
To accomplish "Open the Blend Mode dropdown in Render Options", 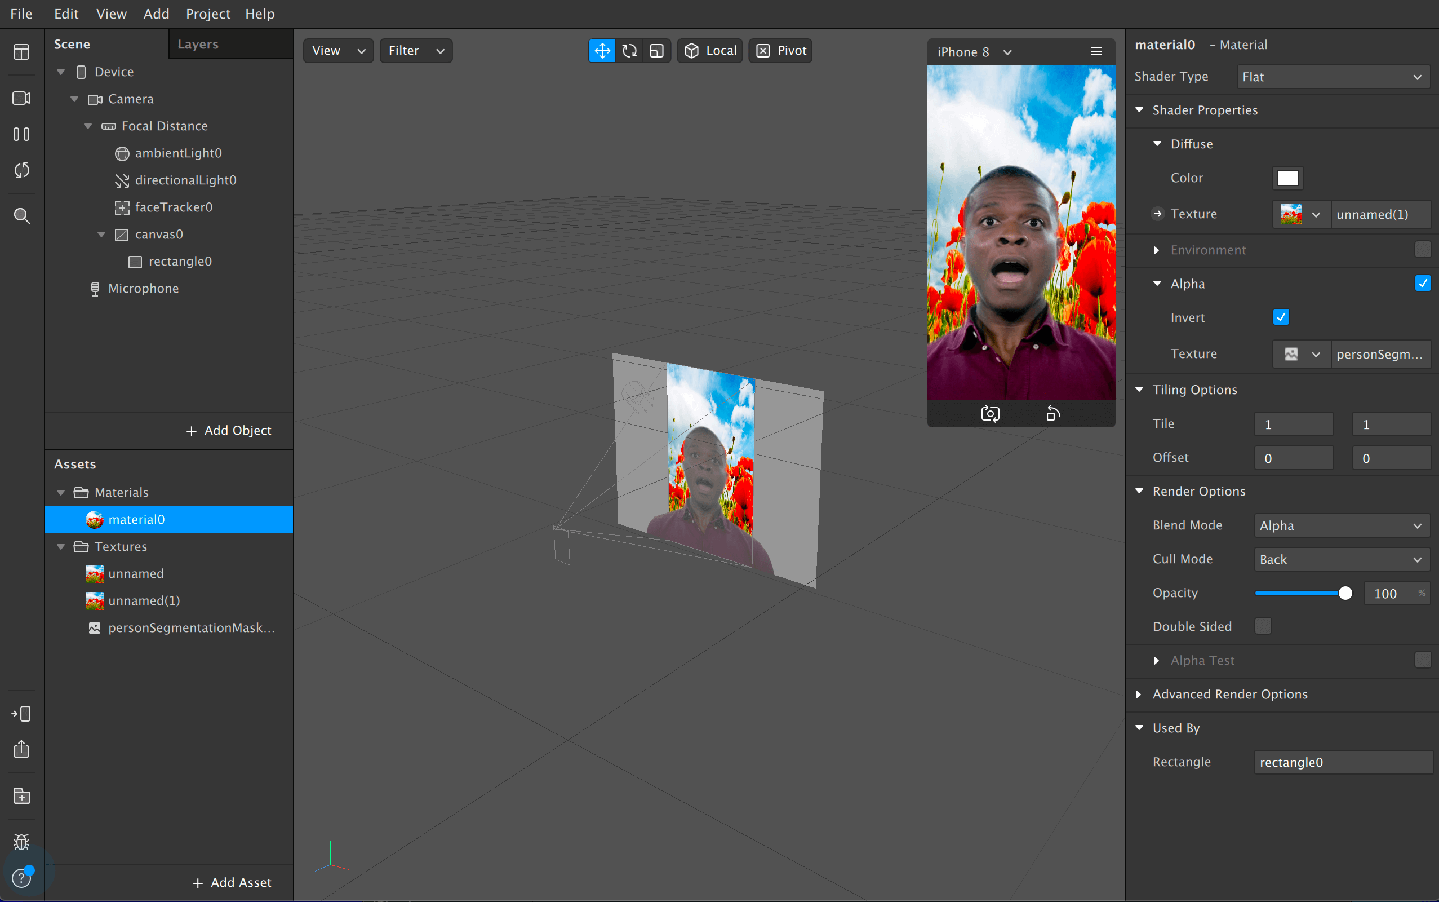I will [x=1339, y=525].
